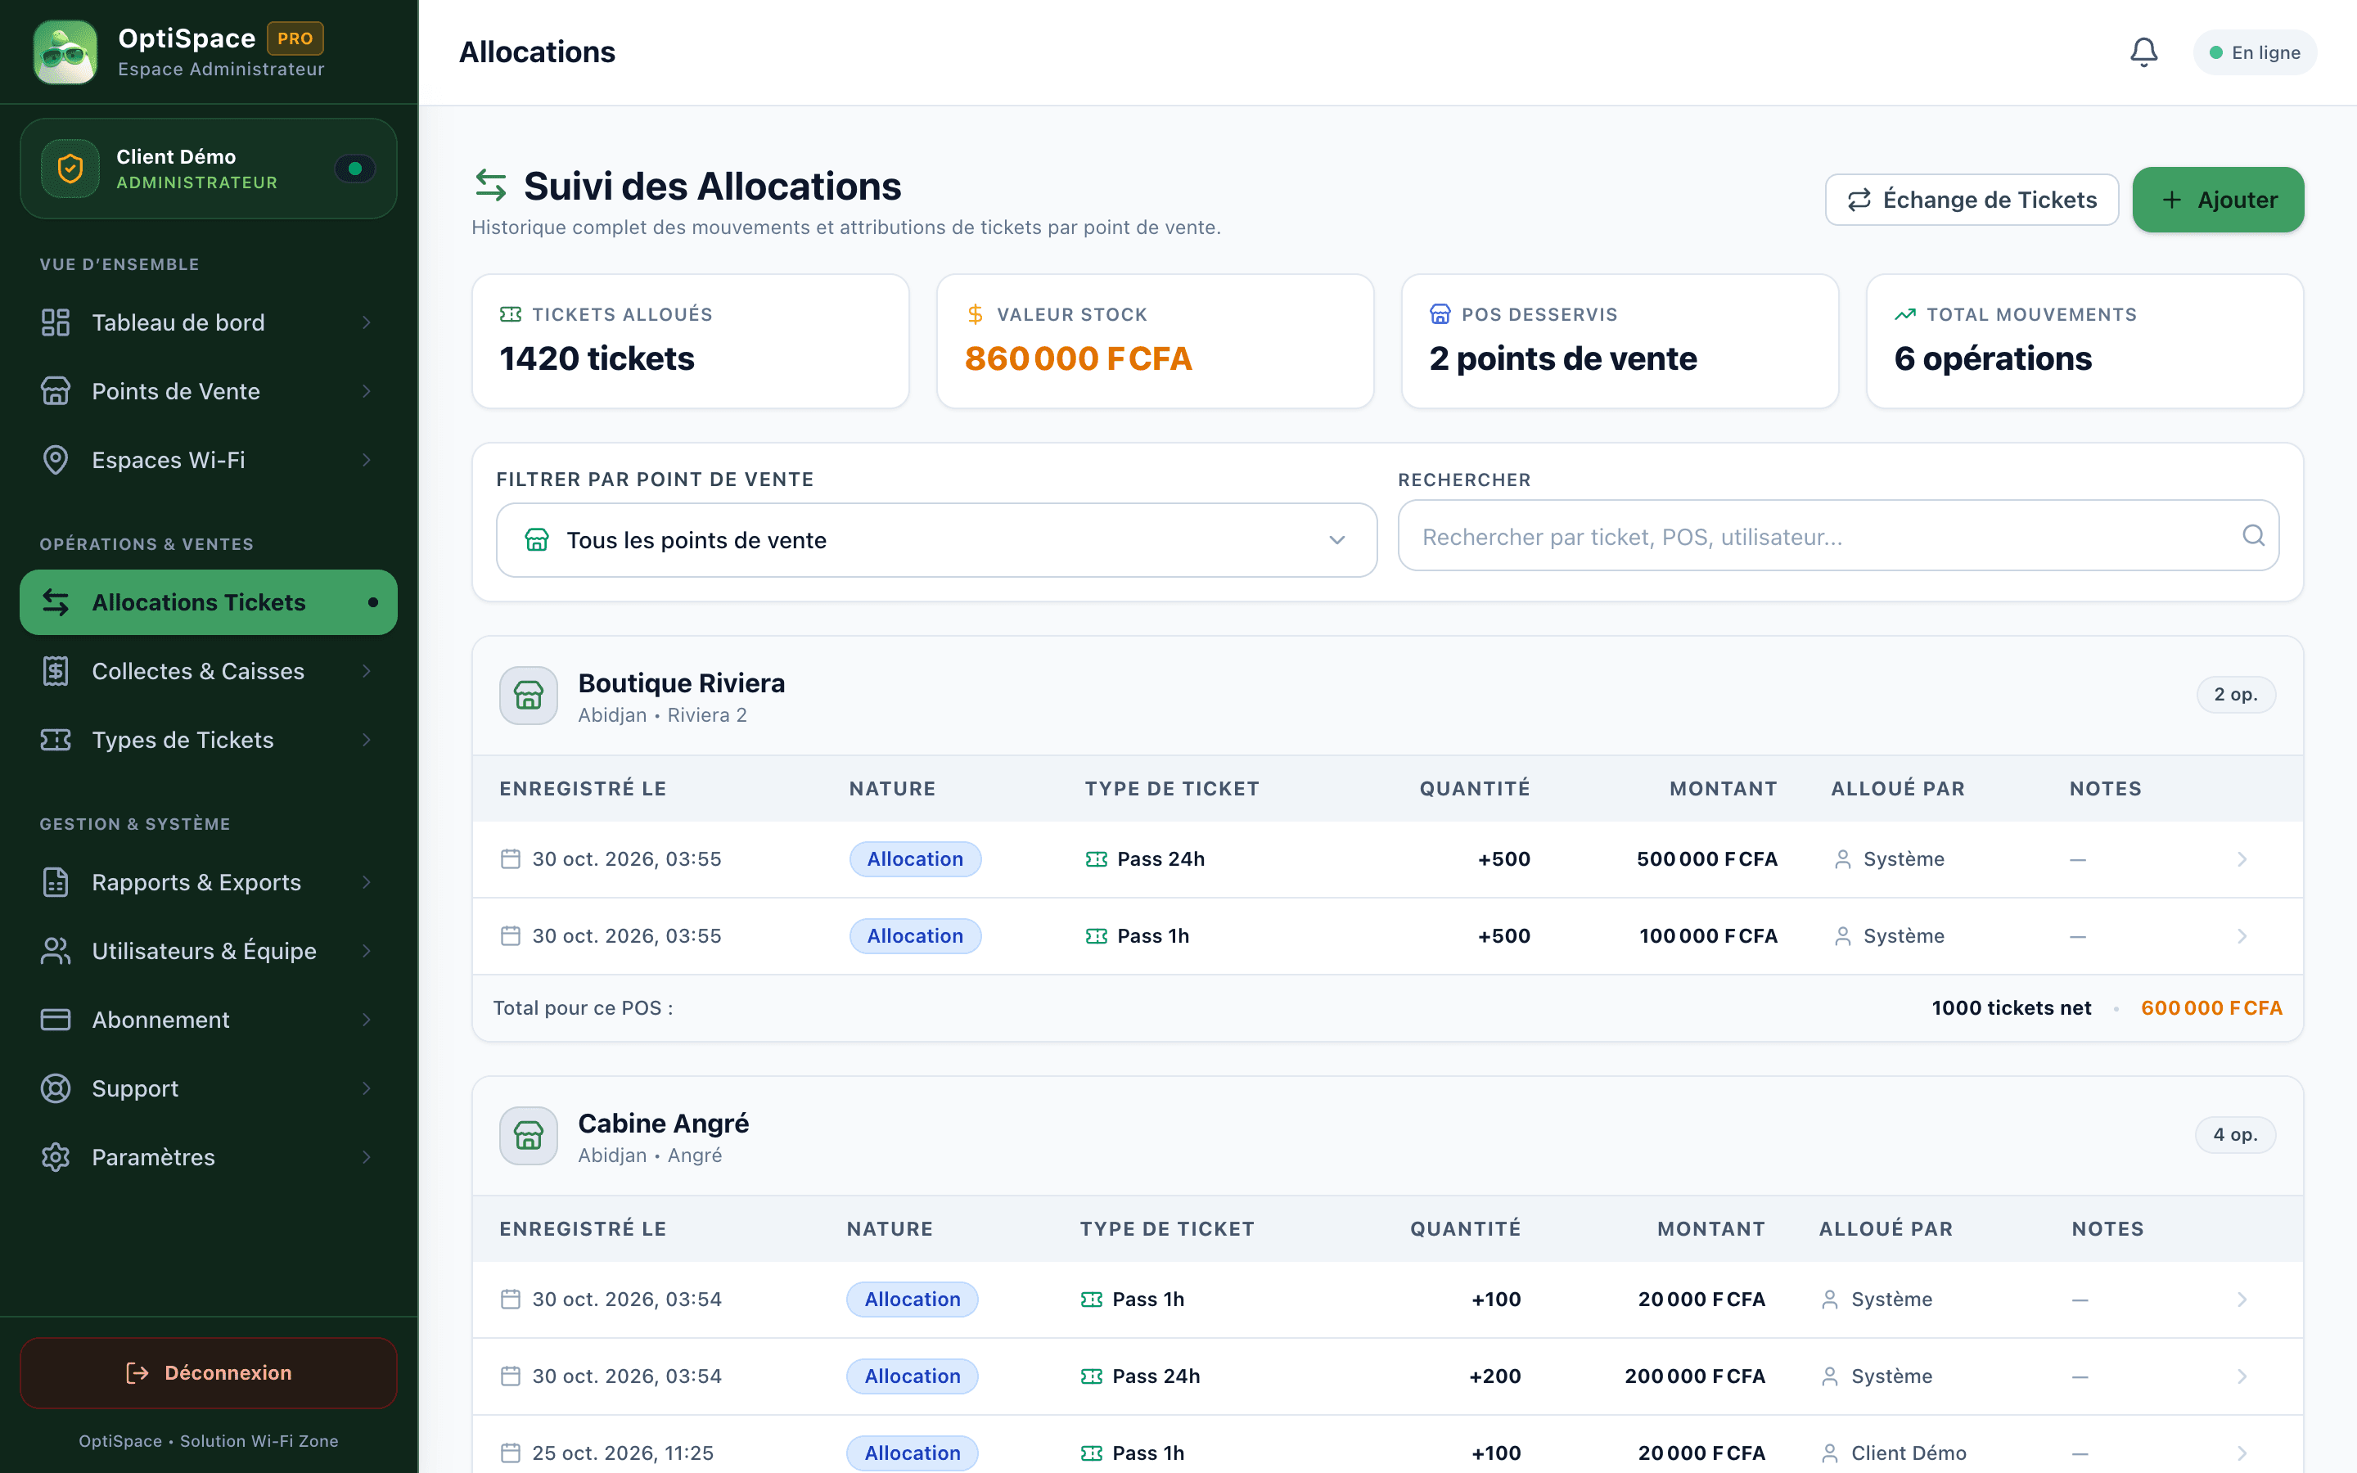The image size is (2357, 1473).
Task: Click the Client Démo shield icon
Action: point(70,169)
